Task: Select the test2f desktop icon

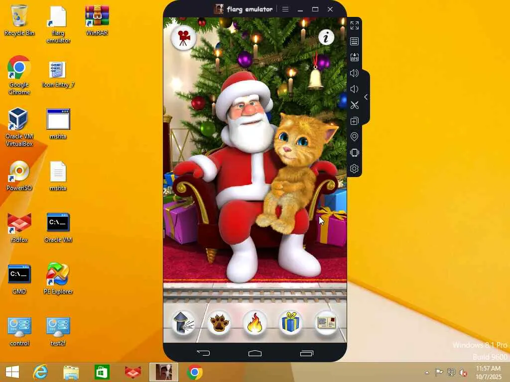Action: (x=58, y=331)
